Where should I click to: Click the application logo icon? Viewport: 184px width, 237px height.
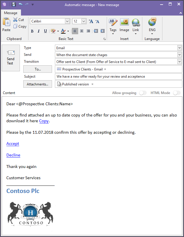tap(5, 4)
